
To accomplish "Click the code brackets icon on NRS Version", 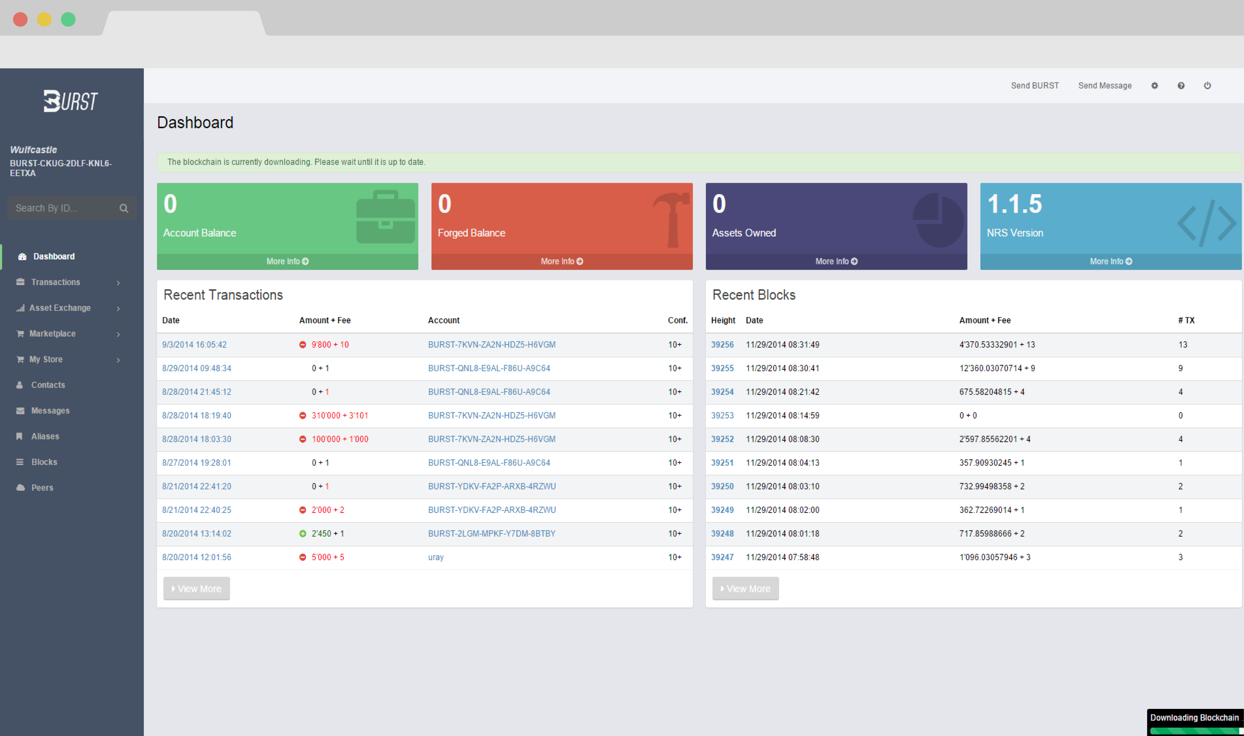I will 1207,223.
